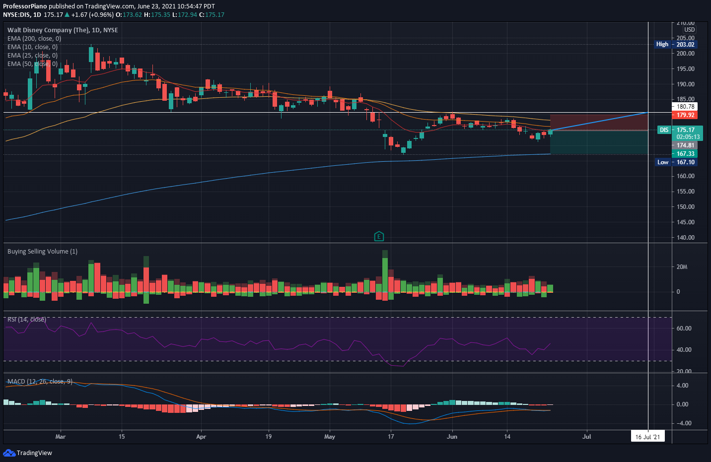Click the gray 174.81 price label
Screen dimensions: 711x462
click(x=685, y=145)
